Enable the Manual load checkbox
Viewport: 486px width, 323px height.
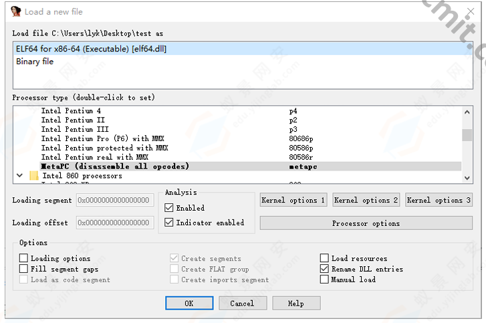pos(324,280)
